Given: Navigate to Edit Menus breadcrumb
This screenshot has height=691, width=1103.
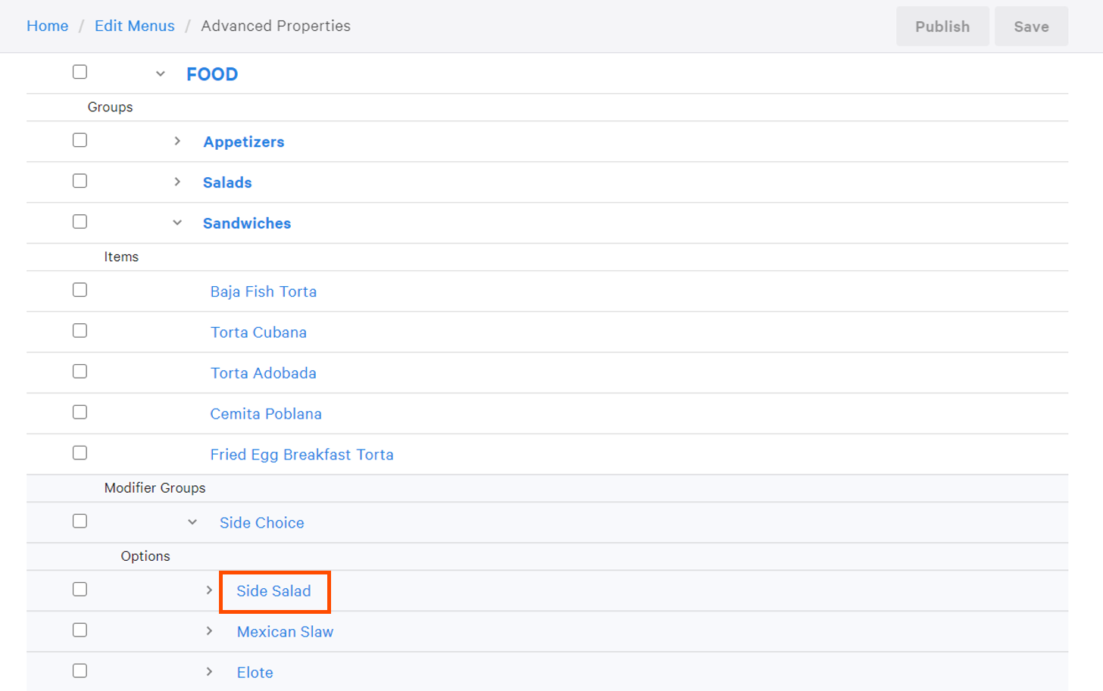Looking at the screenshot, I should coord(134,26).
